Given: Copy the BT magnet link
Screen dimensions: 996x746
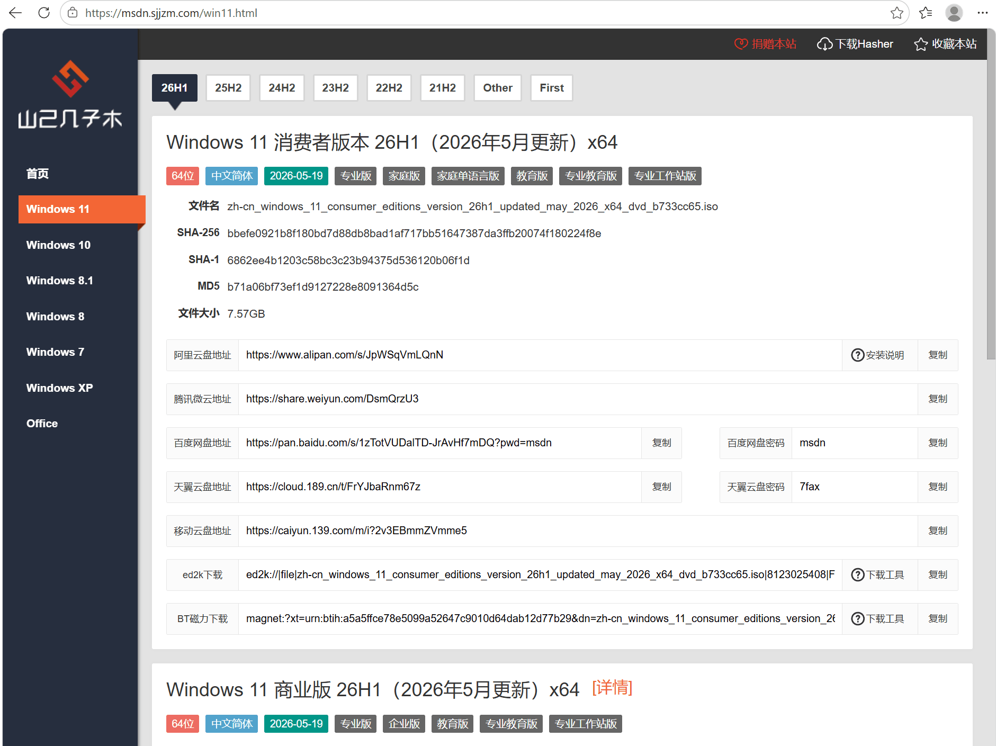Looking at the screenshot, I should pos(938,619).
